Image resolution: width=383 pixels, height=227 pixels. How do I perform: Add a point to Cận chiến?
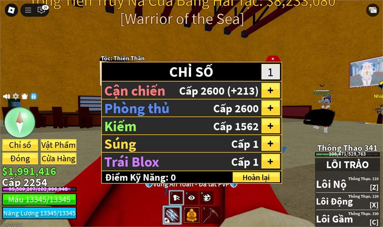click(x=270, y=91)
